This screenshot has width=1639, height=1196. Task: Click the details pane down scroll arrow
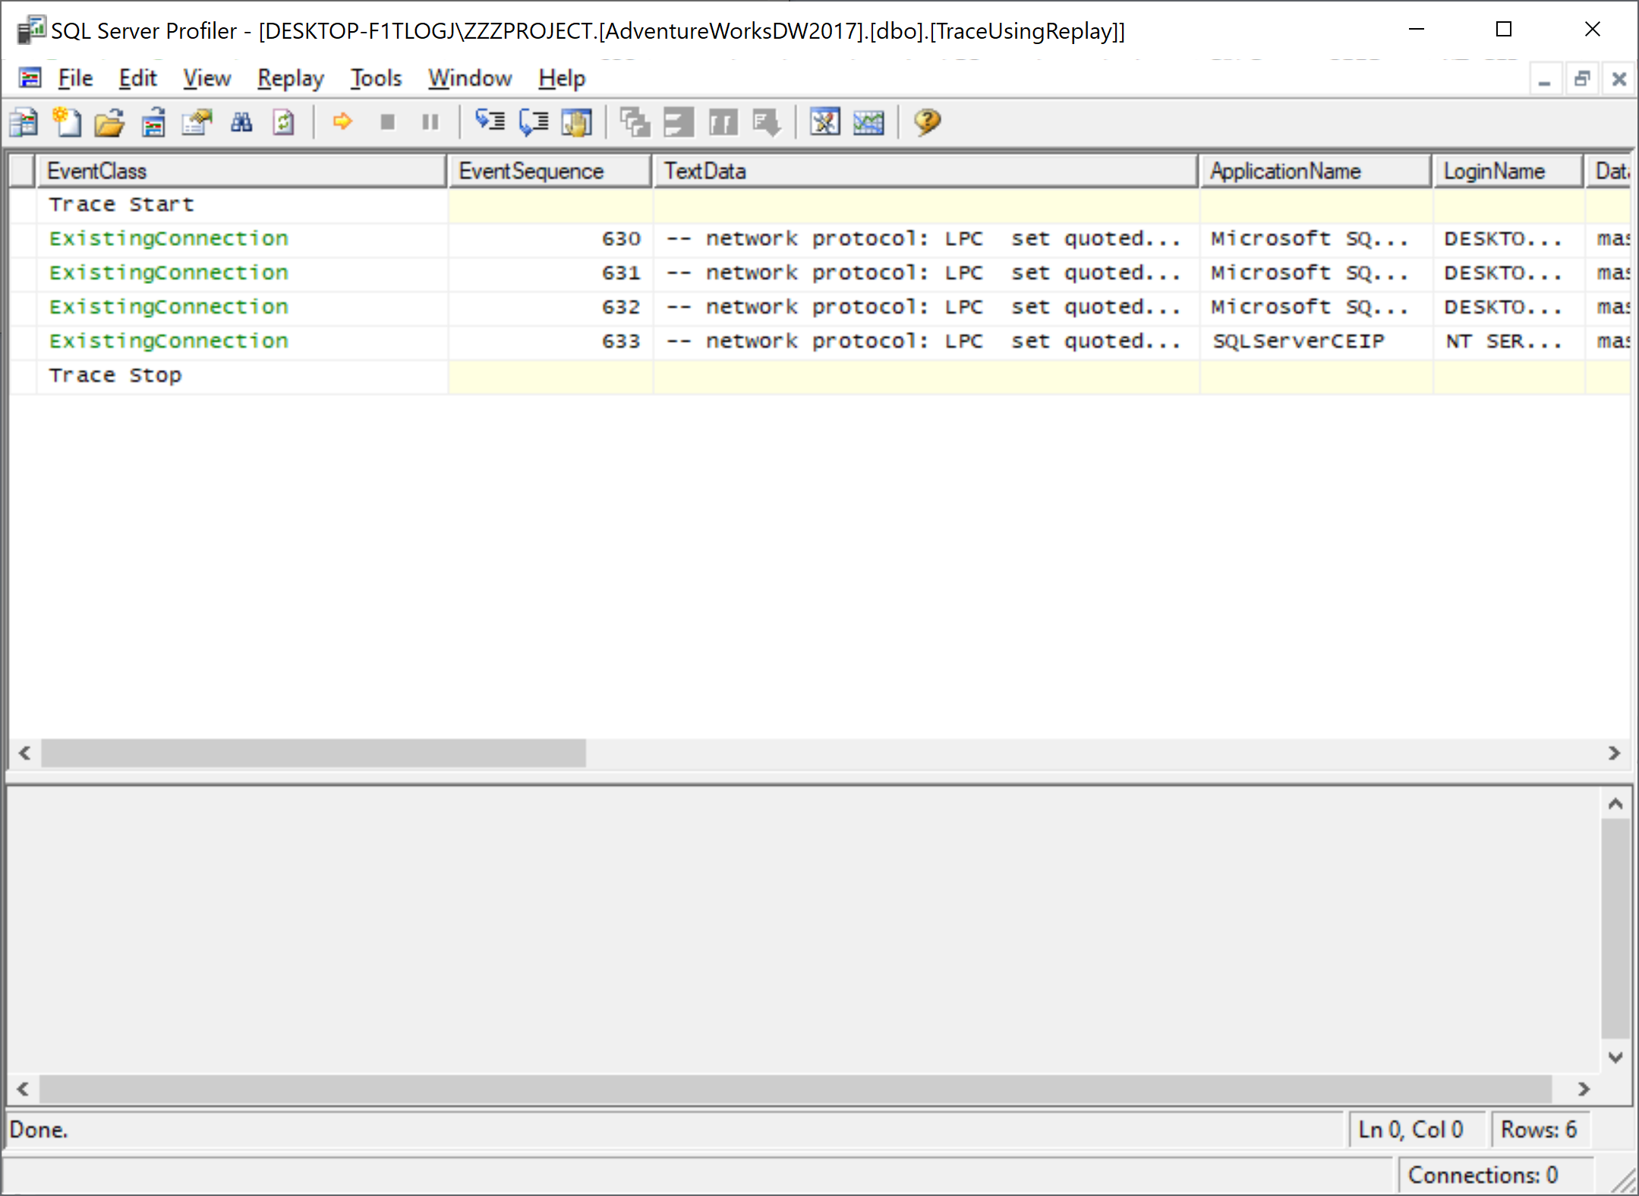1615,1057
